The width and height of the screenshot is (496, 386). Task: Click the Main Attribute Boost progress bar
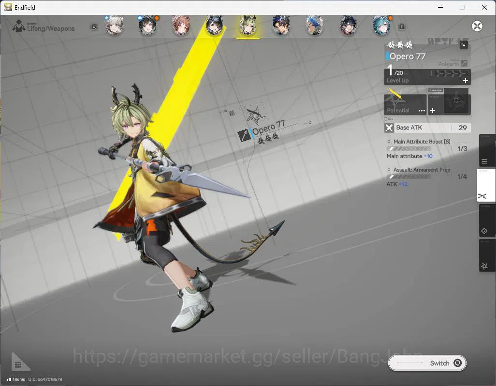point(408,149)
